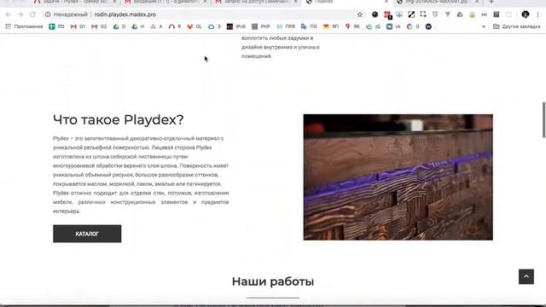Click the КАТАЛОГ button
This screenshot has width=546, height=307.
(87, 234)
